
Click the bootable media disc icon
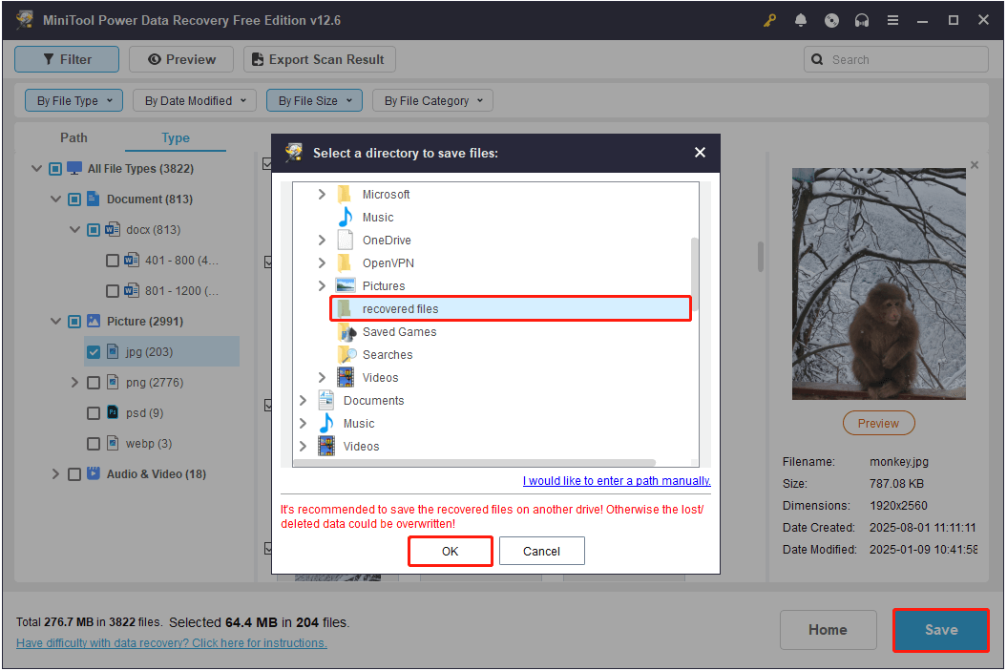(830, 20)
